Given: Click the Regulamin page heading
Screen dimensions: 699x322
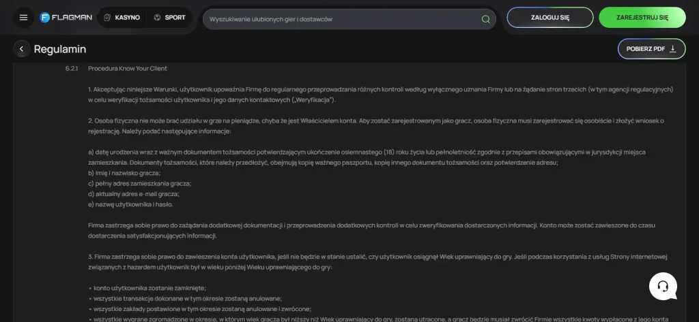Looking at the screenshot, I should pyautogui.click(x=60, y=49).
